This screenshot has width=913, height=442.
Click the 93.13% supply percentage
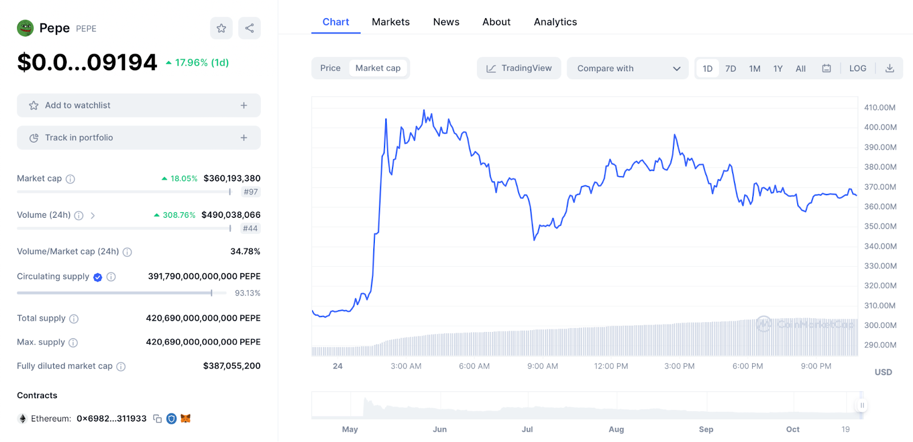coord(248,293)
